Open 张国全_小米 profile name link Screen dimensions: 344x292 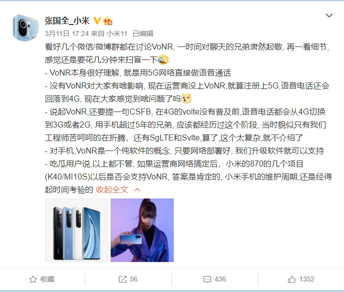point(67,21)
